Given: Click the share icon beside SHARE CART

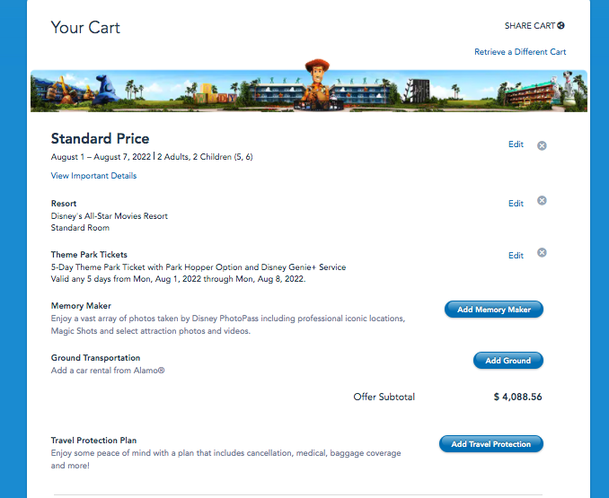Looking at the screenshot, I should (x=561, y=26).
